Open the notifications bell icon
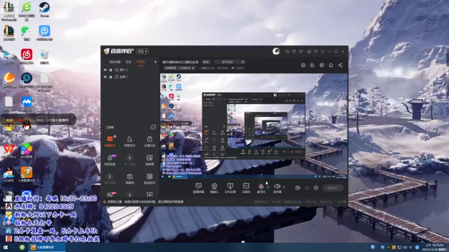 331,65
